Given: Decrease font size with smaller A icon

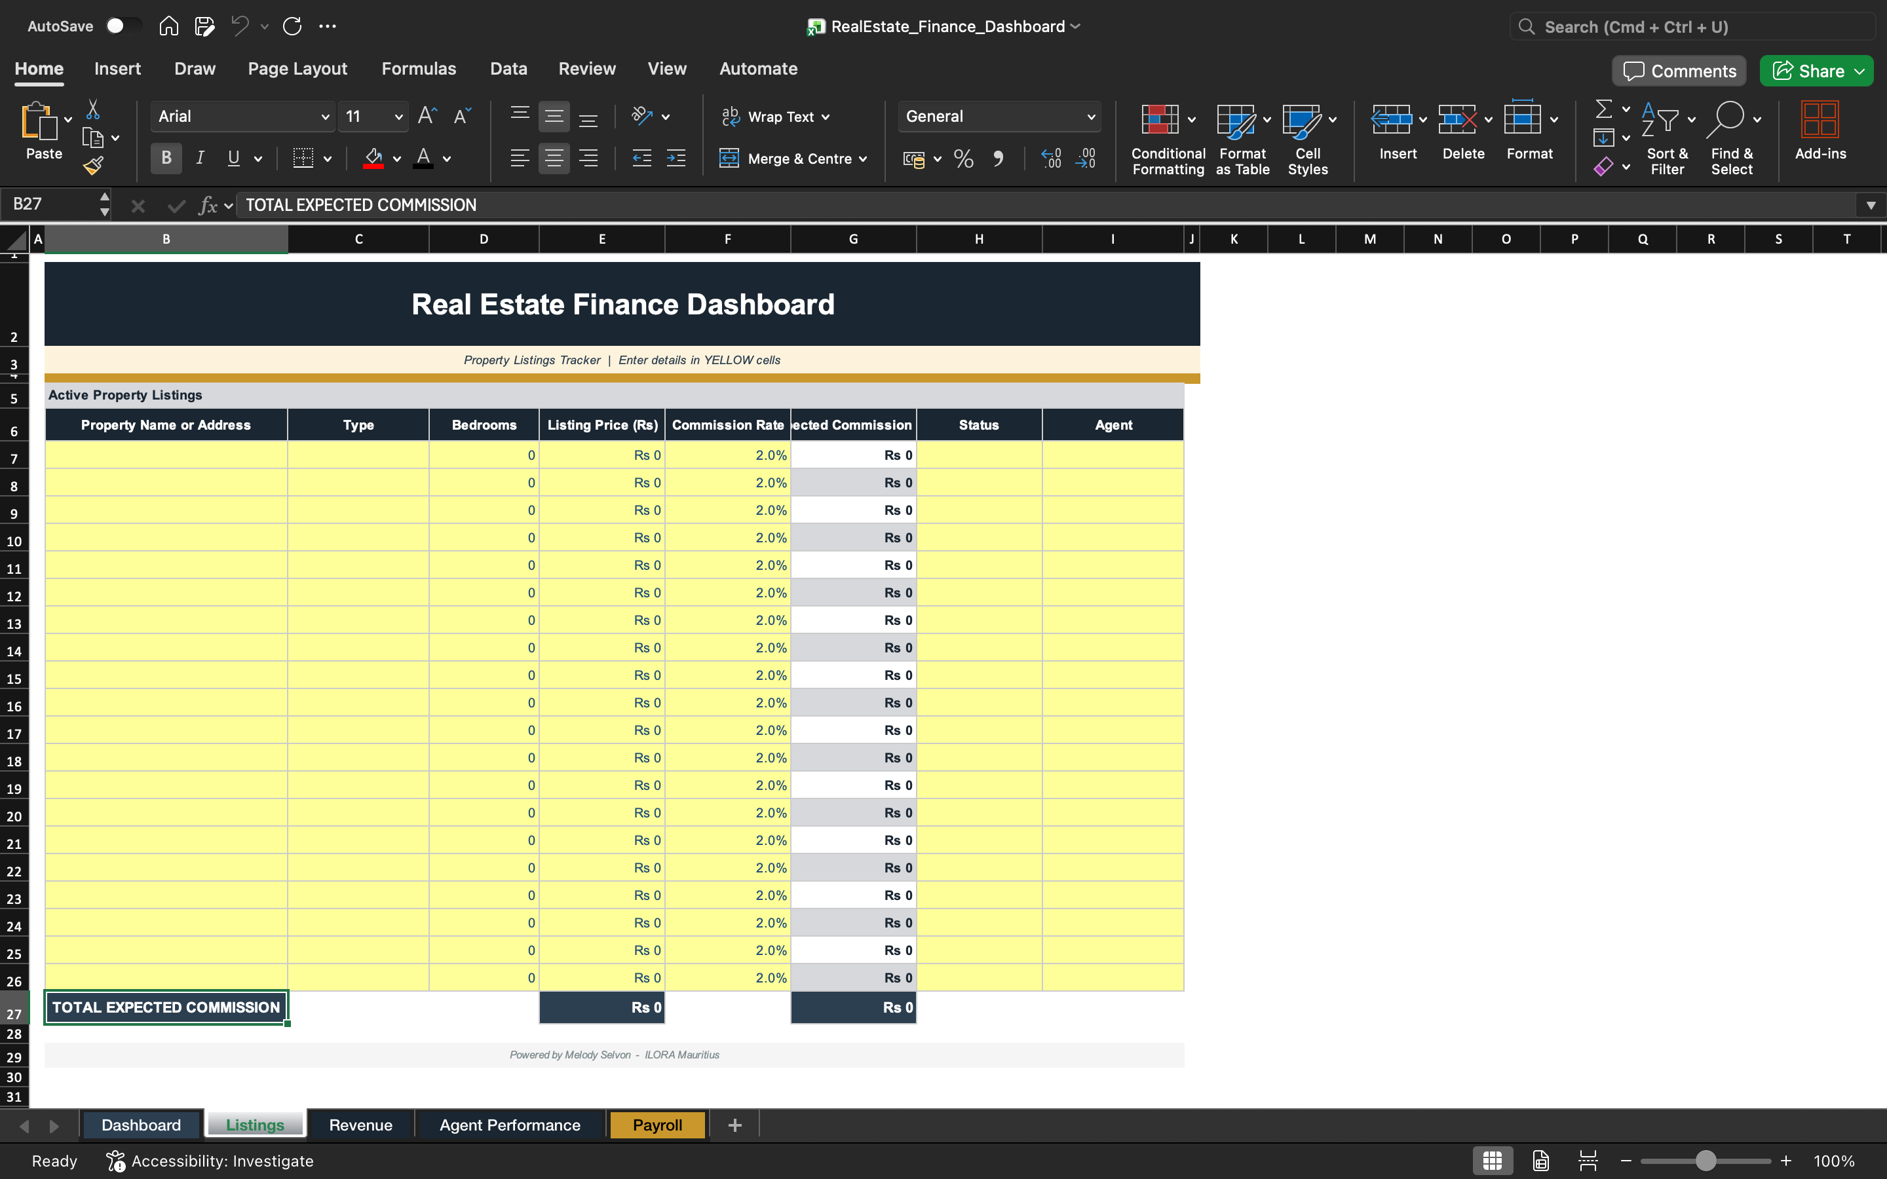Looking at the screenshot, I should pos(462,116).
